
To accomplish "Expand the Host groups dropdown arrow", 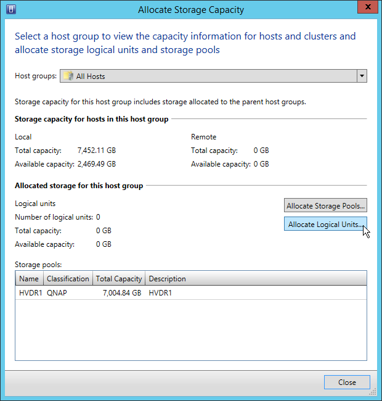I will click(x=362, y=76).
